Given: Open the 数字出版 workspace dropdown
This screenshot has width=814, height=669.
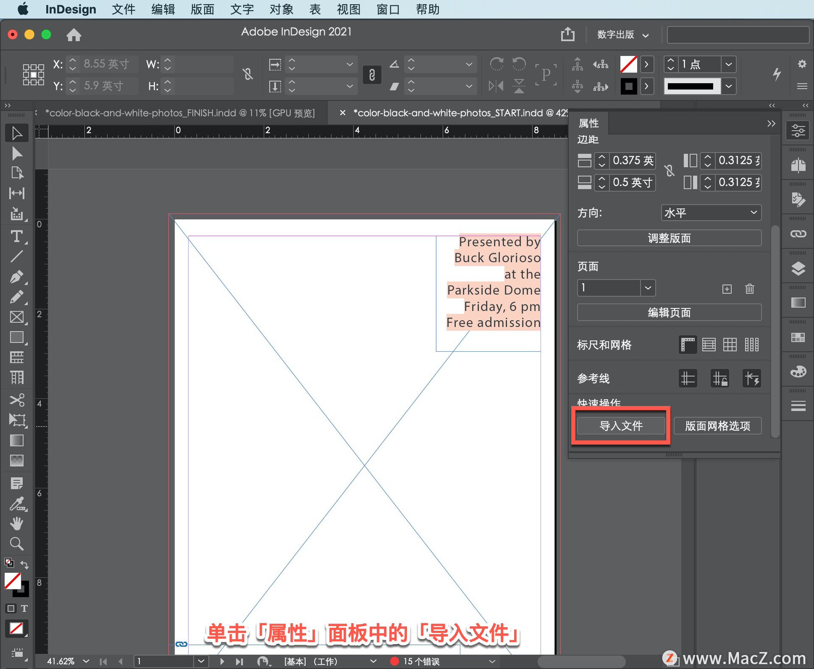Looking at the screenshot, I should click(623, 35).
